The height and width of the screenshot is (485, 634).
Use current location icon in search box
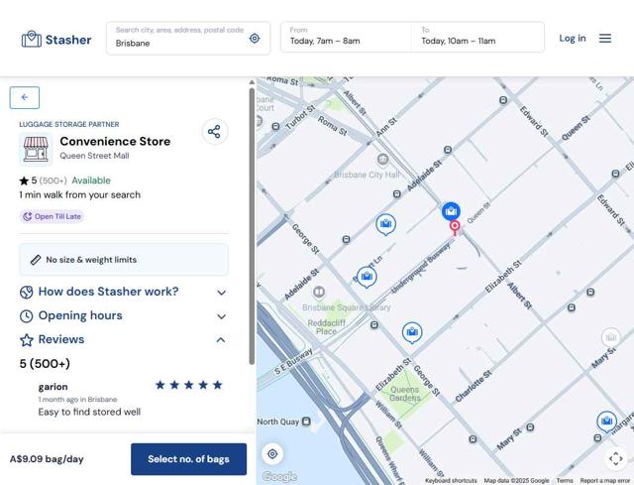pos(255,39)
